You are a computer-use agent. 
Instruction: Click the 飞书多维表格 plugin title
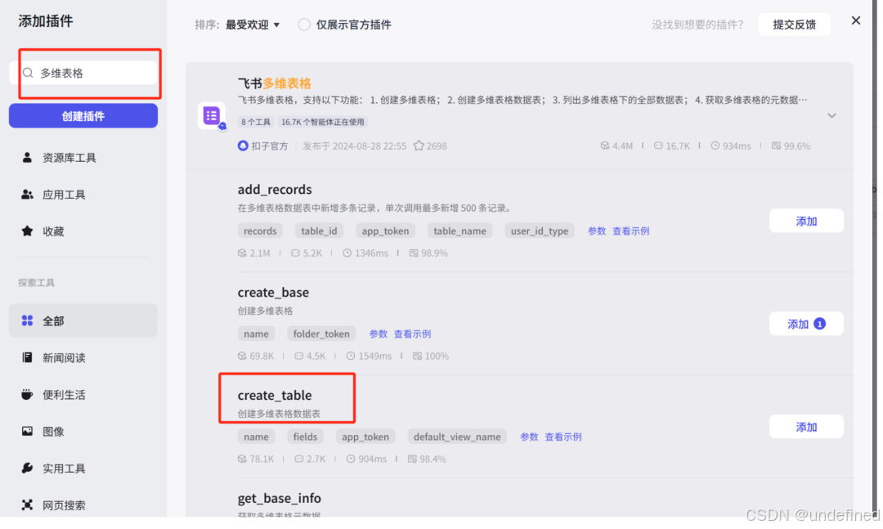click(274, 83)
